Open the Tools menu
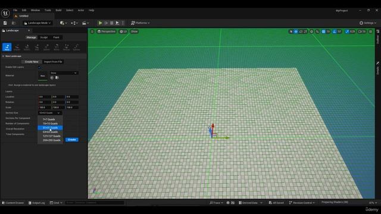Viewport: 381px width, 214px height. pyautogui.click(x=48, y=11)
